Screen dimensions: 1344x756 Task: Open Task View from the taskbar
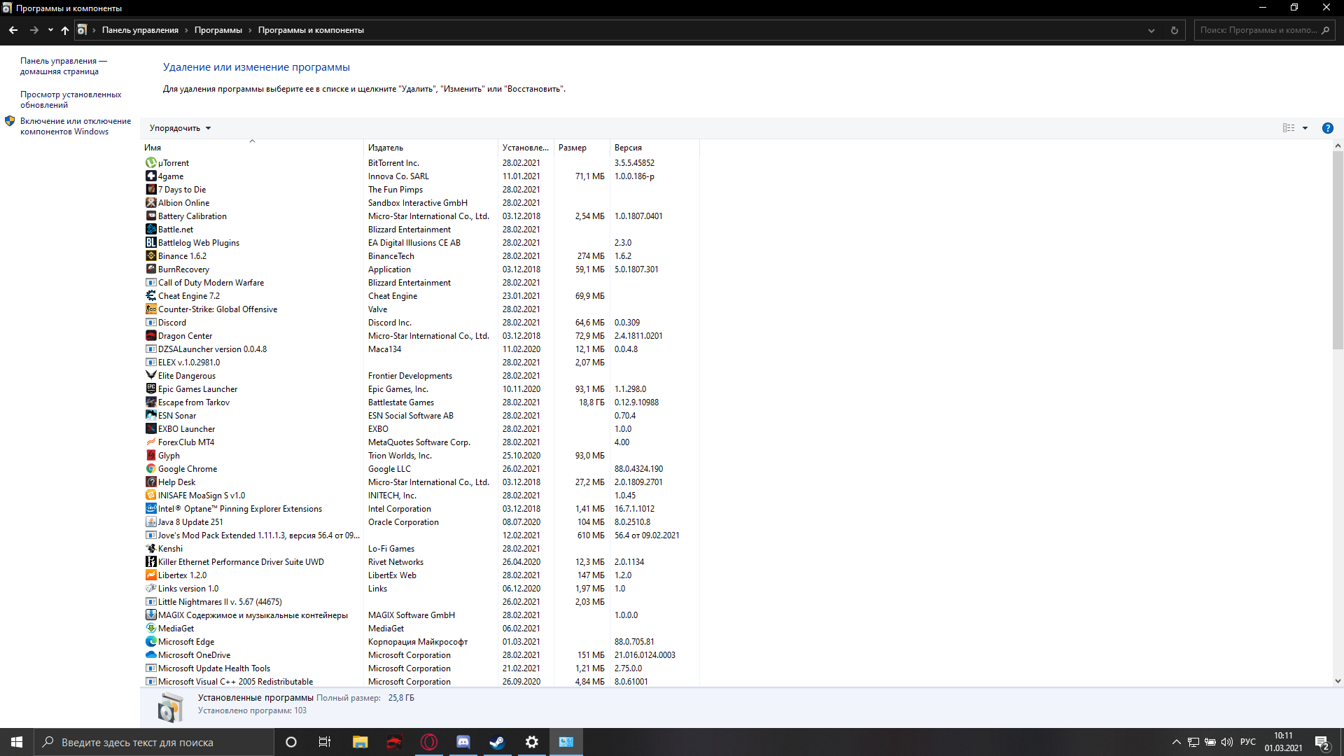coord(325,742)
